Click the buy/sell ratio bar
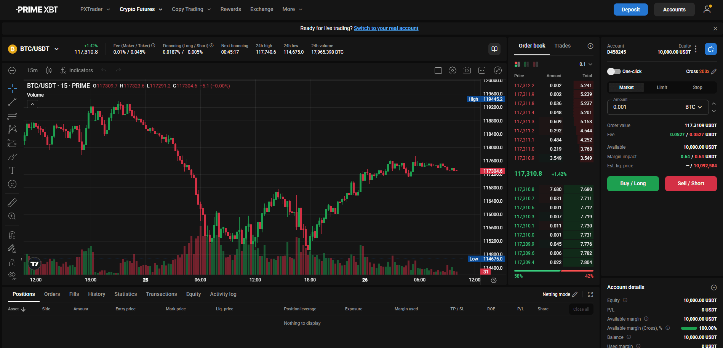Image resolution: width=723 pixels, height=348 pixels. pos(553,271)
